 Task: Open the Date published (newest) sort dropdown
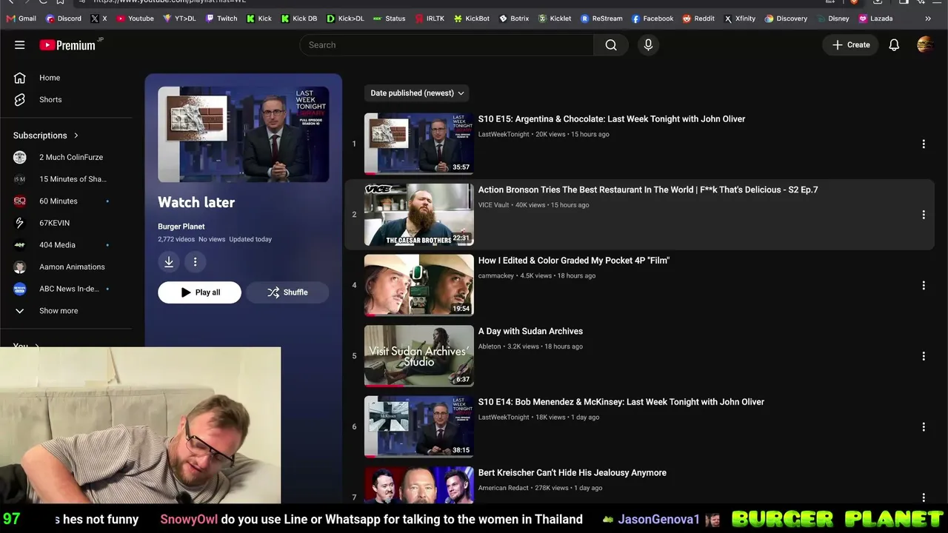417,93
